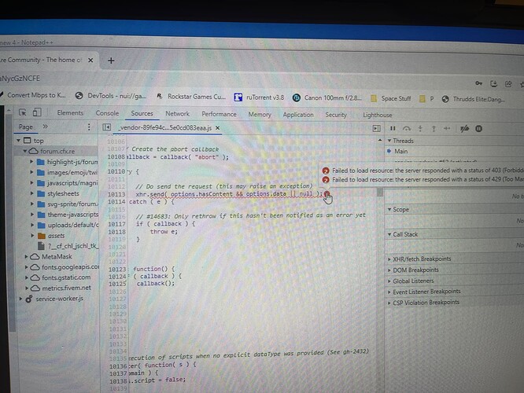Open the Space Stuff bookmark folder
The image size is (524, 393).
pyautogui.click(x=390, y=98)
